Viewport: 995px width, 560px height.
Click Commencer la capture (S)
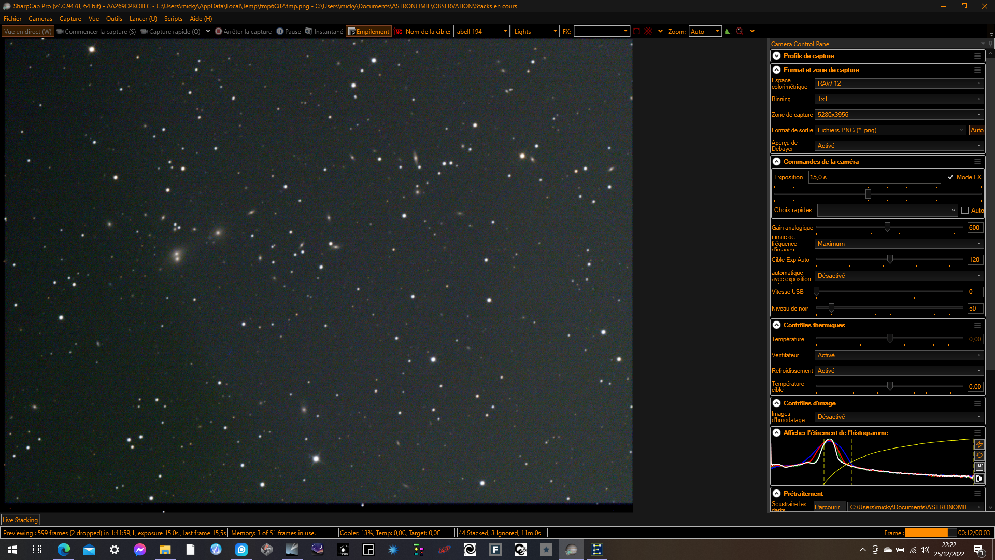(96, 32)
